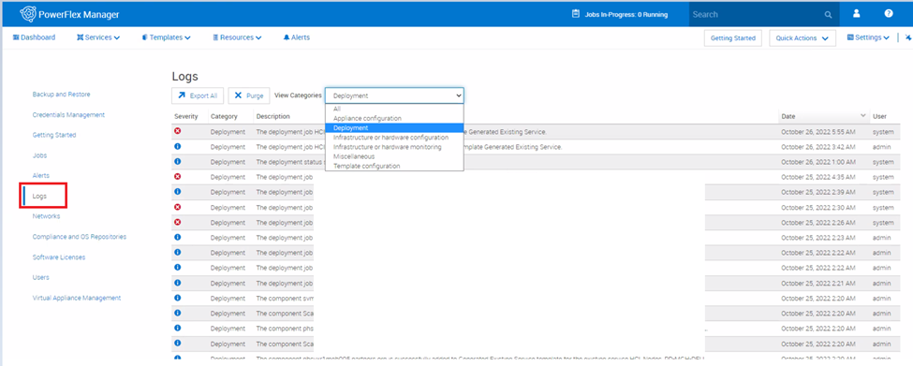
Task: Click error icon for October 25 2:26 AM log
Action: pos(178,222)
